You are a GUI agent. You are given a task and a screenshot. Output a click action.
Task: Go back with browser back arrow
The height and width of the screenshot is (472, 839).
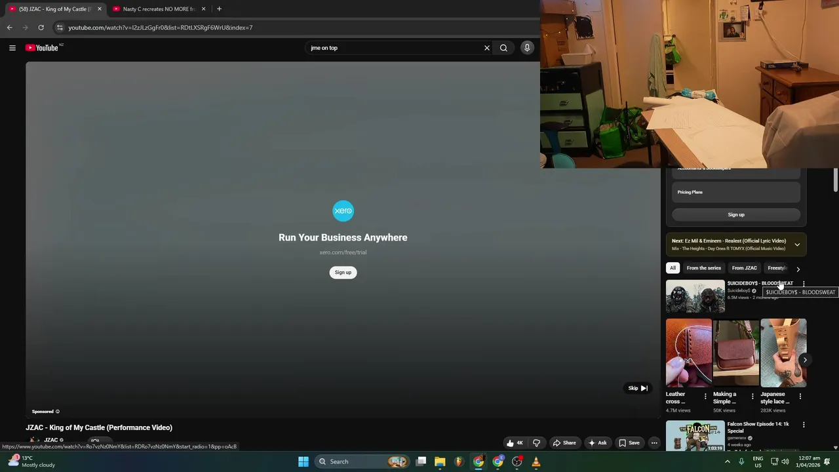(9, 28)
